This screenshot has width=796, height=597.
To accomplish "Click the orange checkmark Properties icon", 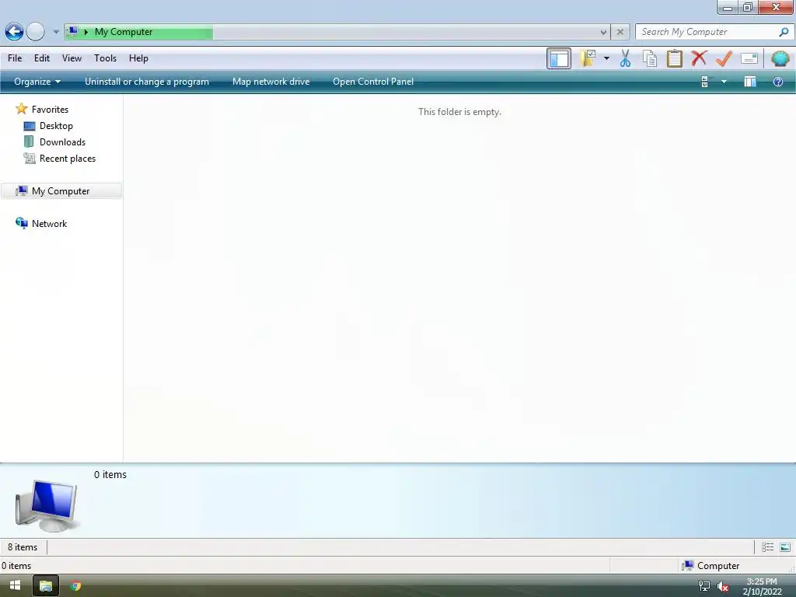I will click(724, 58).
